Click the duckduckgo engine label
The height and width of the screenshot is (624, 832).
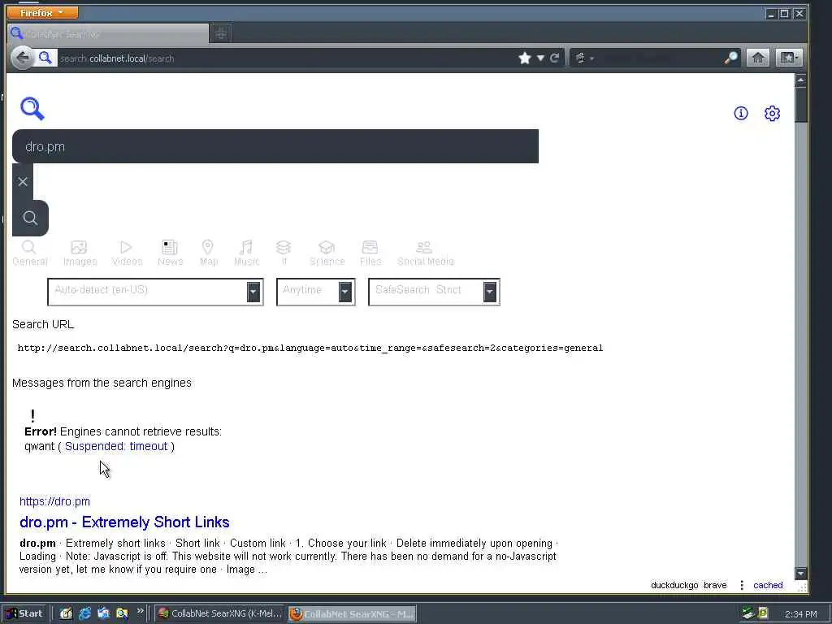click(x=674, y=585)
